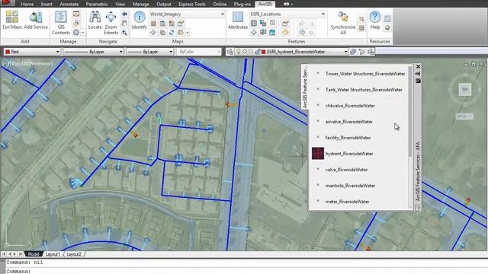Open Layer Properties manager icon

230,52
